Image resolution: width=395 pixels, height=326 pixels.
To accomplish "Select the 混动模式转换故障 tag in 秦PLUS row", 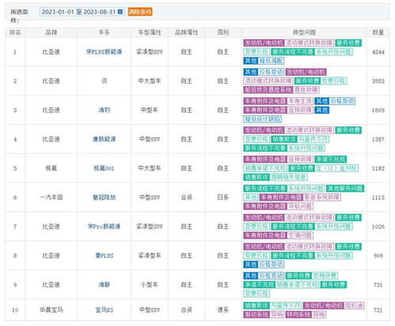I will (310, 246).
